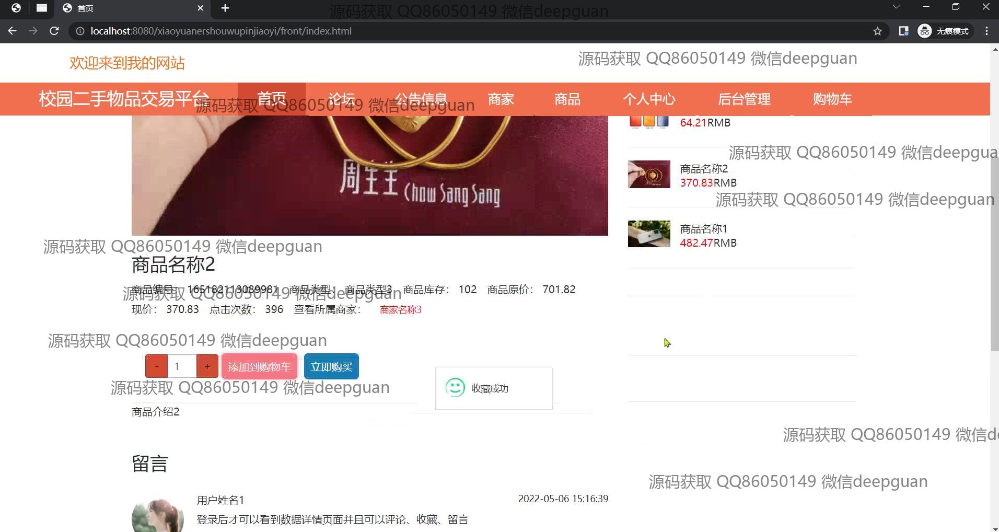Open a new browser tab with plus
The image size is (999, 532).
(225, 8)
